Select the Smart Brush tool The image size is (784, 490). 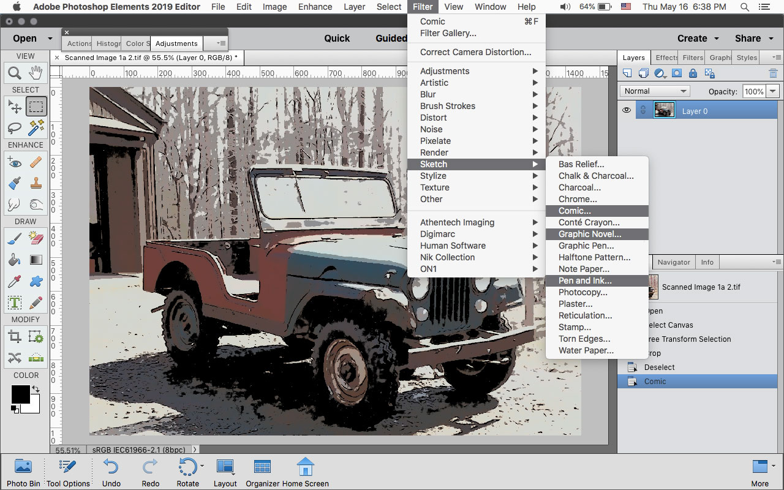(15, 183)
